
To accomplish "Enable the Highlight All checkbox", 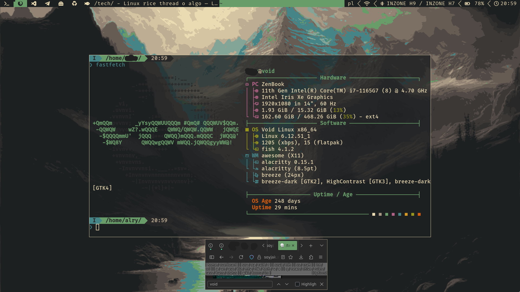I will tap(297, 284).
